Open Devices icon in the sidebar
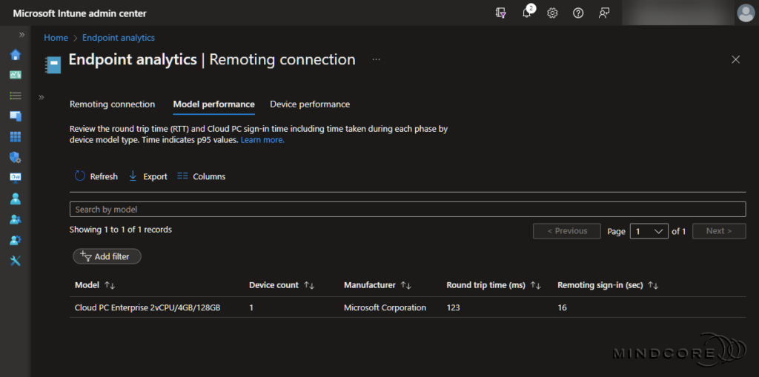 tap(16, 116)
